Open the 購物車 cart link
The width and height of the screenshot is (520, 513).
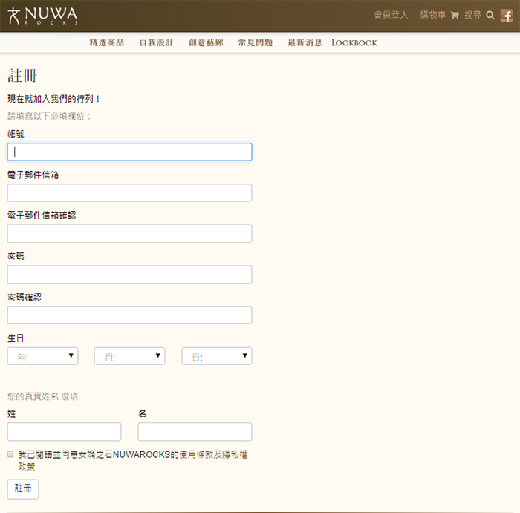(432, 15)
